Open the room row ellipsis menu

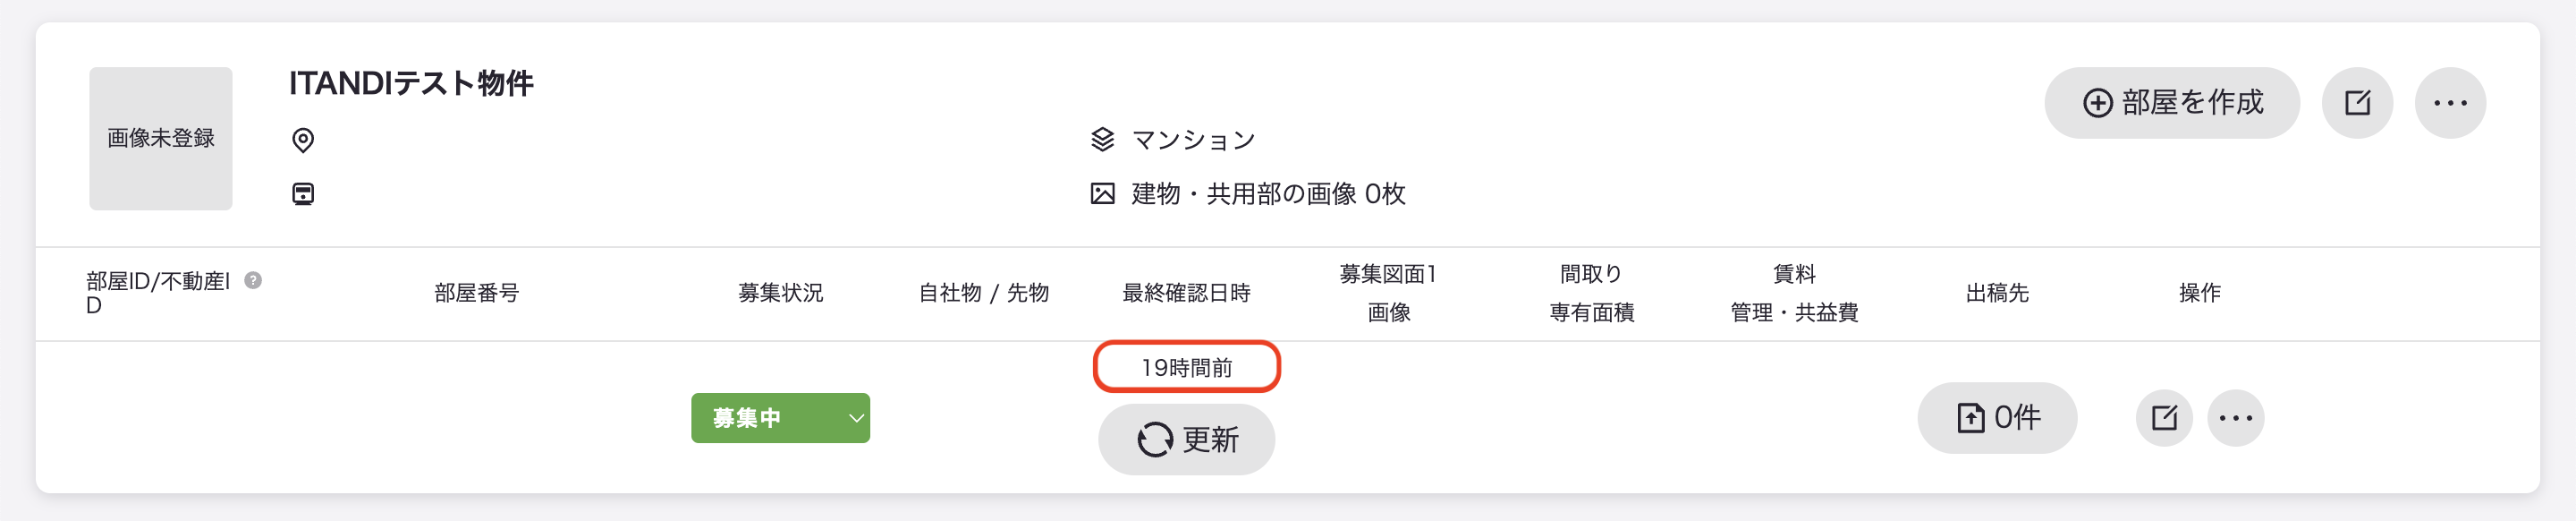pyautogui.click(x=2235, y=418)
